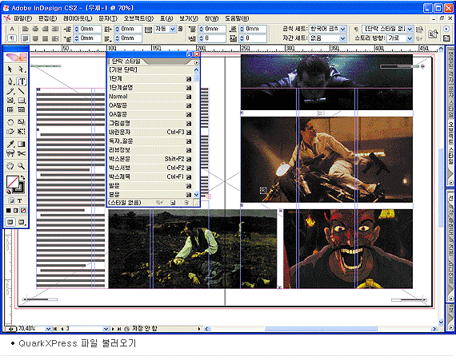This screenshot has height=360, width=456.
Task: Toggle align right paragraph button
Action: pyautogui.click(x=45, y=29)
